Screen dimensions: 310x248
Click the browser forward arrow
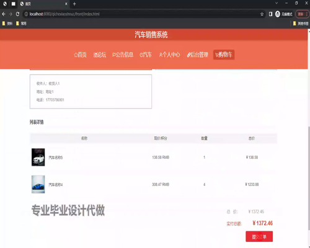click(x=11, y=14)
